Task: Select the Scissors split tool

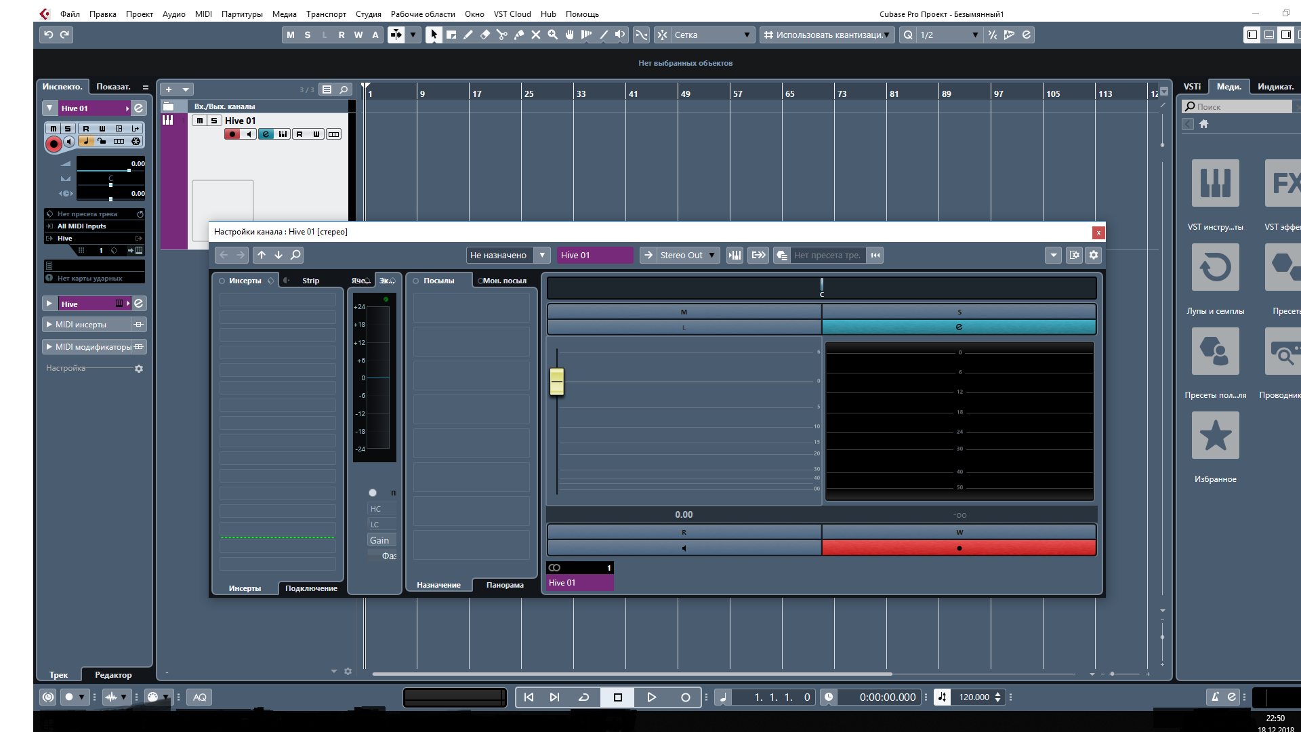Action: click(502, 35)
